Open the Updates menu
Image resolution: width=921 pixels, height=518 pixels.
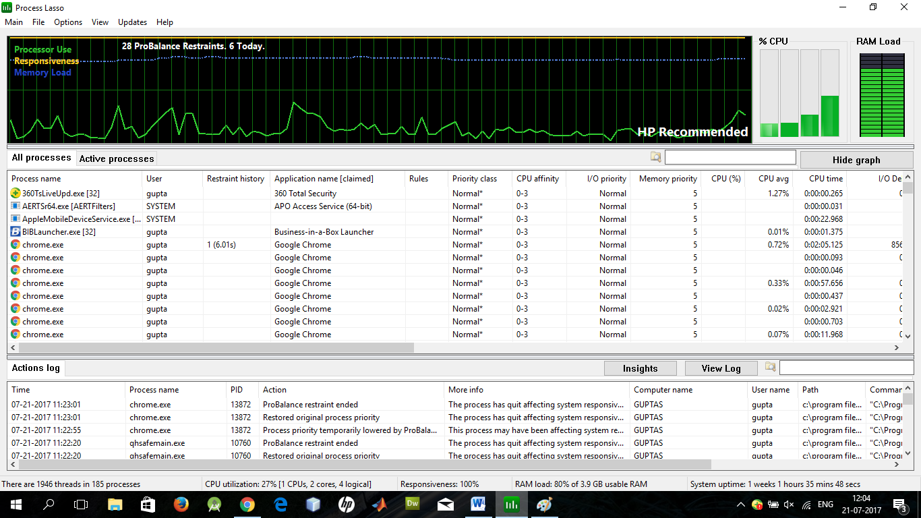click(132, 22)
